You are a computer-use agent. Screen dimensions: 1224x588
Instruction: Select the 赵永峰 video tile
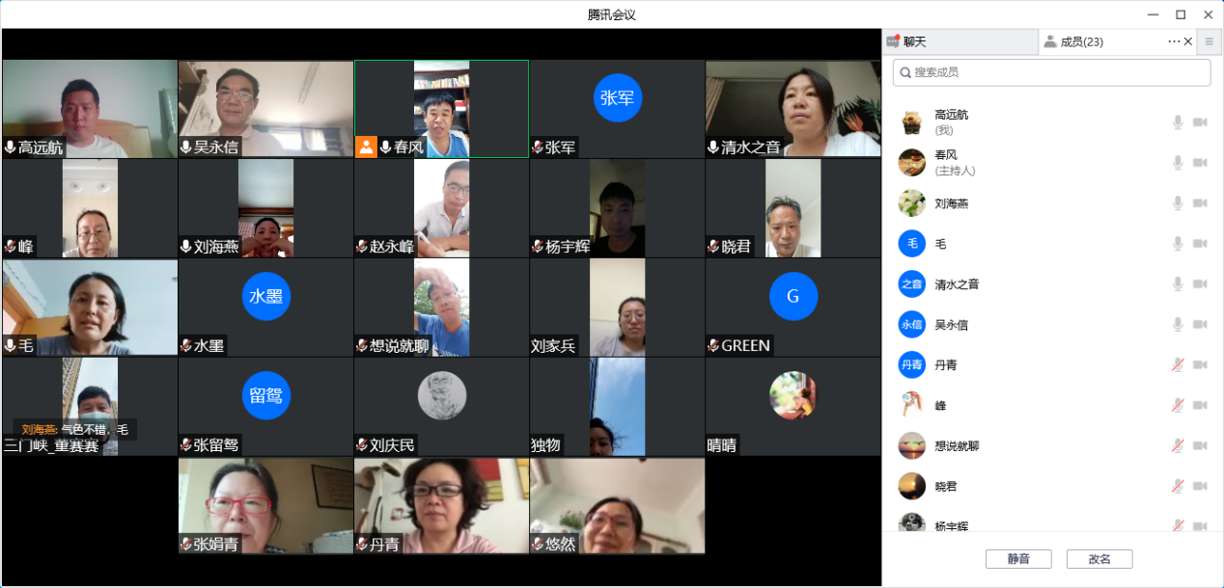441,208
